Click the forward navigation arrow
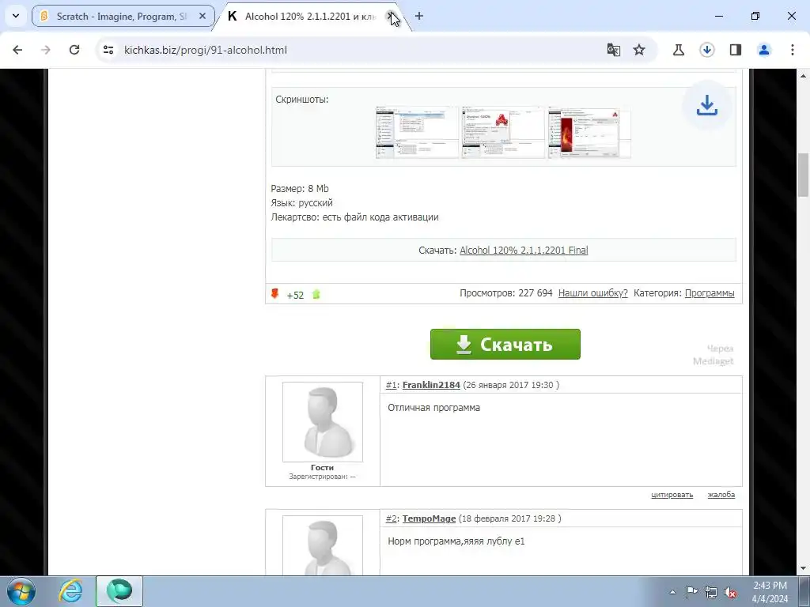Image resolution: width=810 pixels, height=607 pixels. click(x=46, y=50)
